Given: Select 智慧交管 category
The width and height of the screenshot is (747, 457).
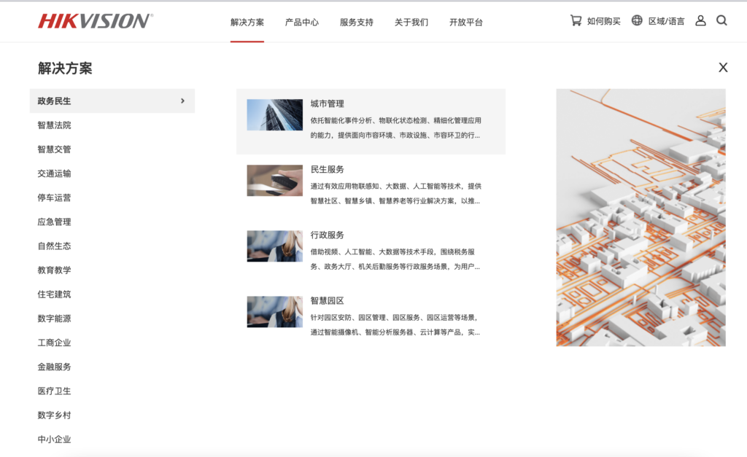Looking at the screenshot, I should 54,149.
